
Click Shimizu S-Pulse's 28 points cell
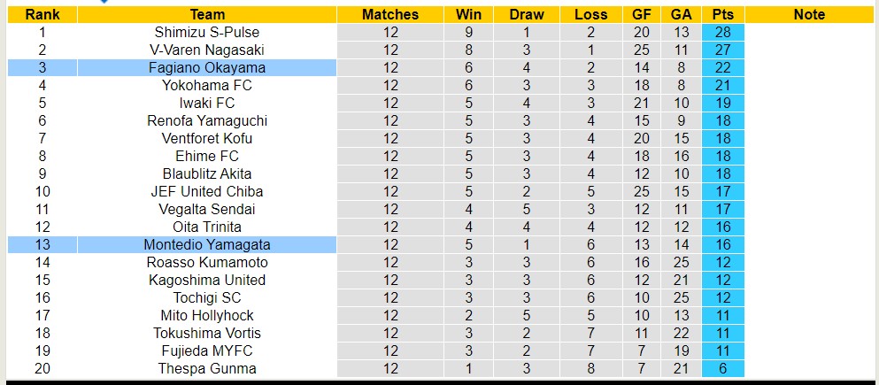(722, 32)
